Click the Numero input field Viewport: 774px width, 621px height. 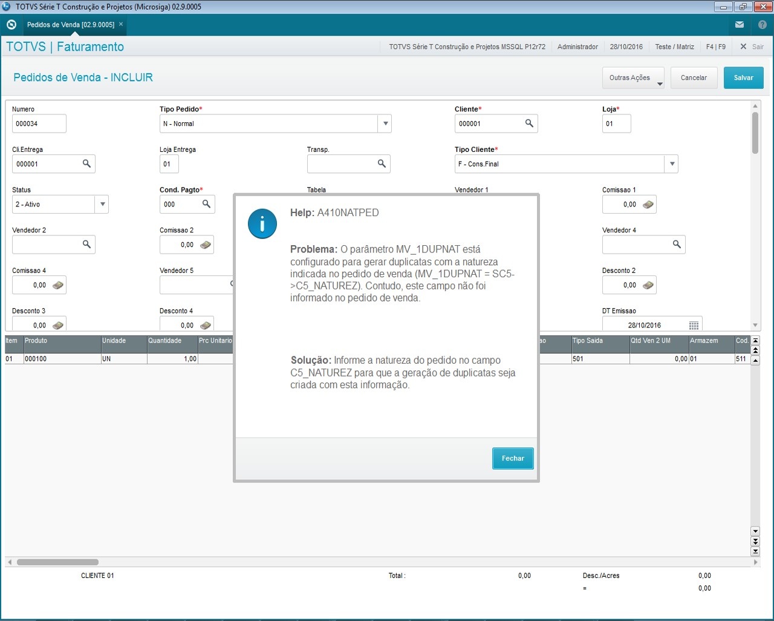click(39, 123)
